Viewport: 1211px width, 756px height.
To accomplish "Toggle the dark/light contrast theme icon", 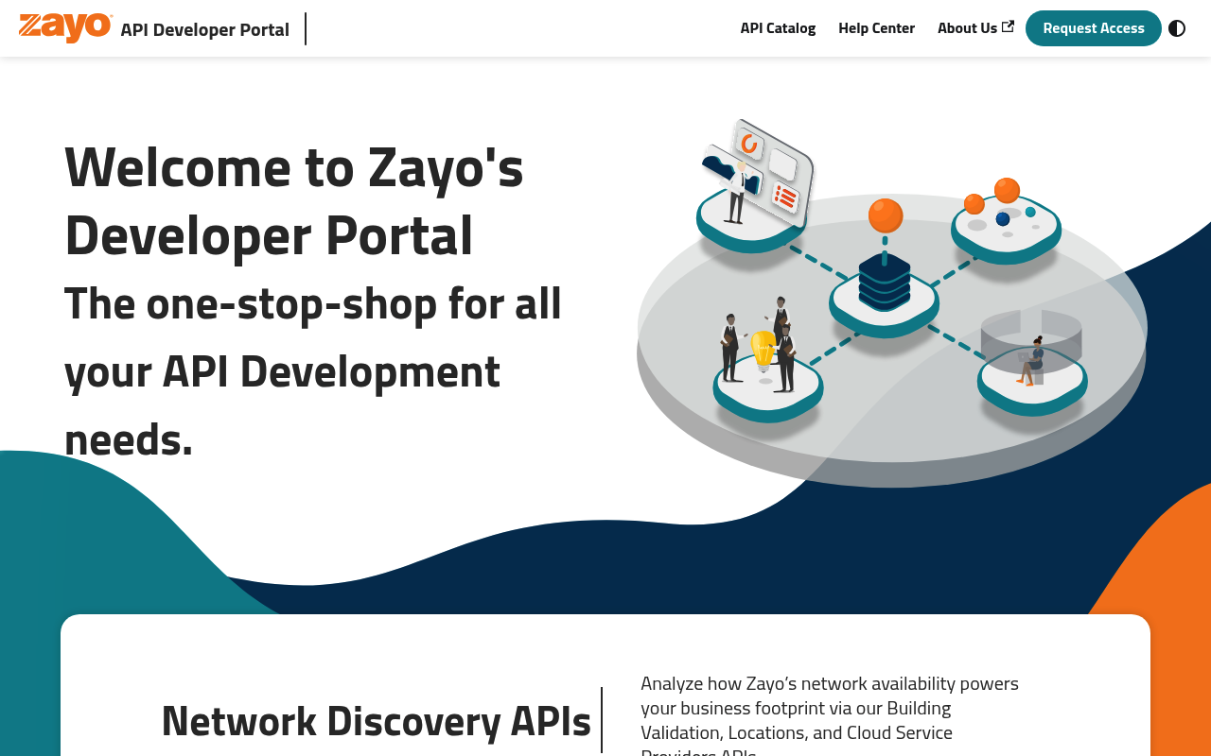I will (x=1177, y=28).
